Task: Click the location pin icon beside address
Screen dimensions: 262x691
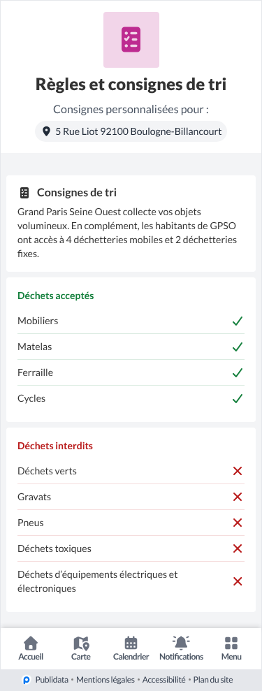Action: [46, 131]
